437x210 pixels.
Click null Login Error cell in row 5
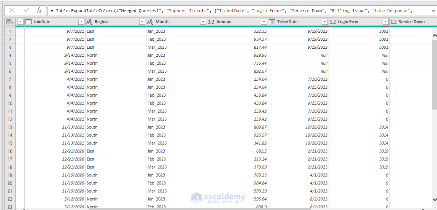pos(359,63)
